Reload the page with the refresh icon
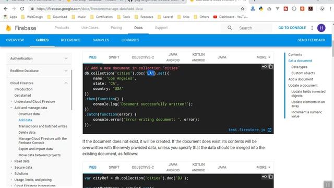This screenshot has width=334, height=188. 22,9
